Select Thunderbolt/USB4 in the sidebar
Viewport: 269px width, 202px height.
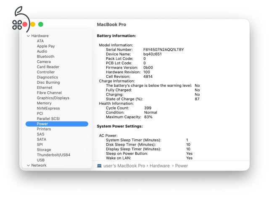pos(53,155)
